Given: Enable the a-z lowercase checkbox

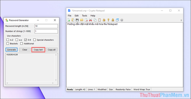Looking at the screenshot, I should click(x=17, y=40).
